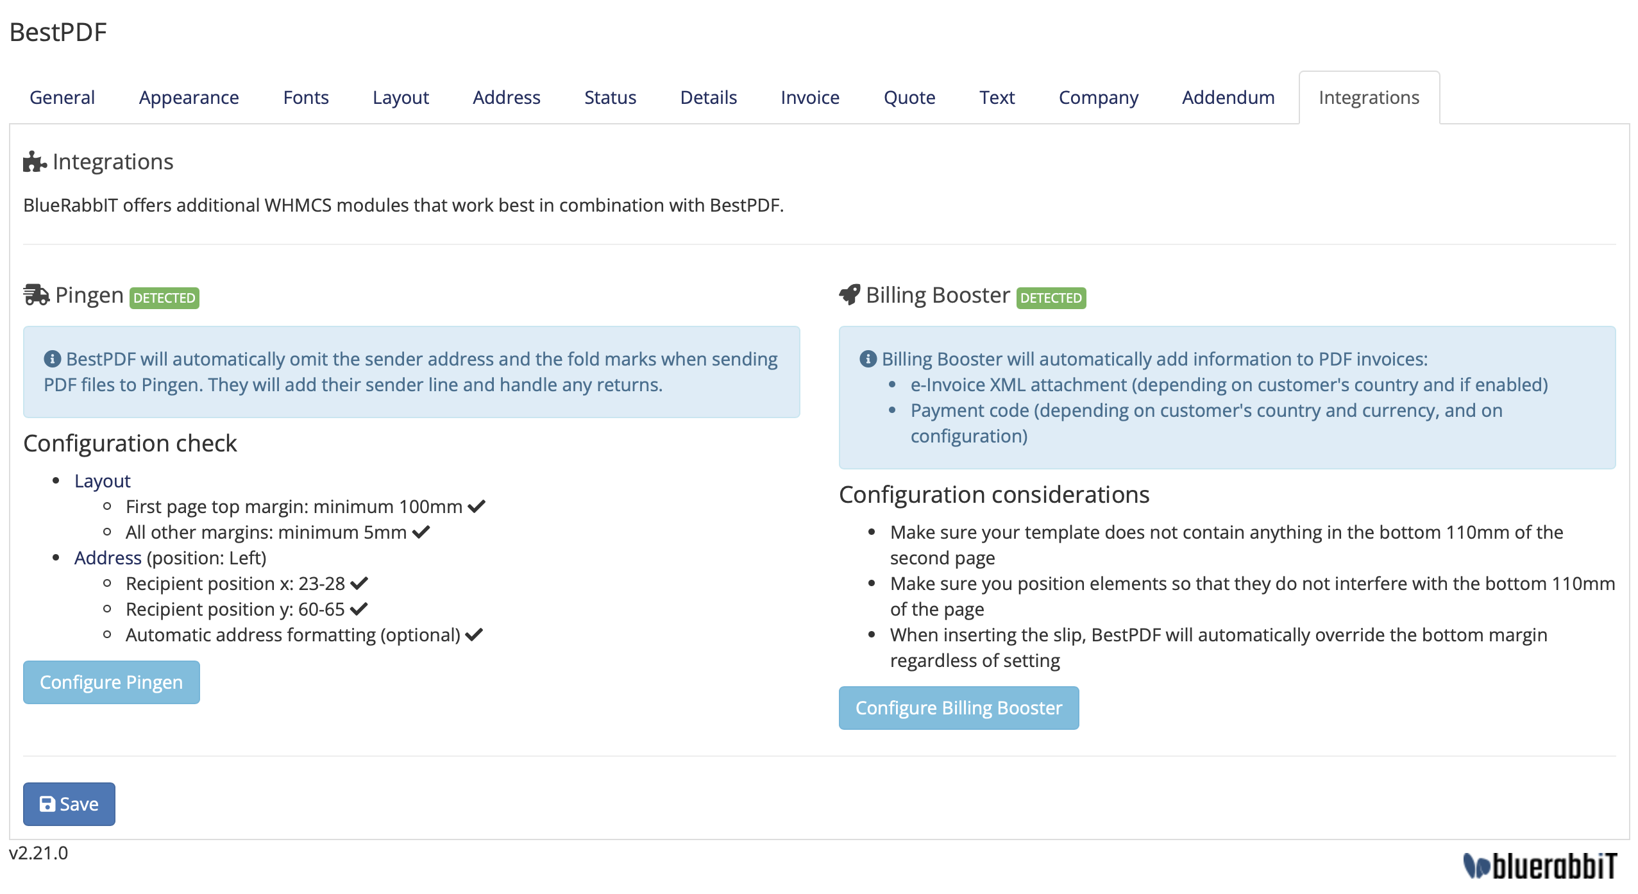This screenshot has width=1638, height=894.
Task: Click the Pingen DETECTED badge
Action: pyautogui.click(x=164, y=298)
